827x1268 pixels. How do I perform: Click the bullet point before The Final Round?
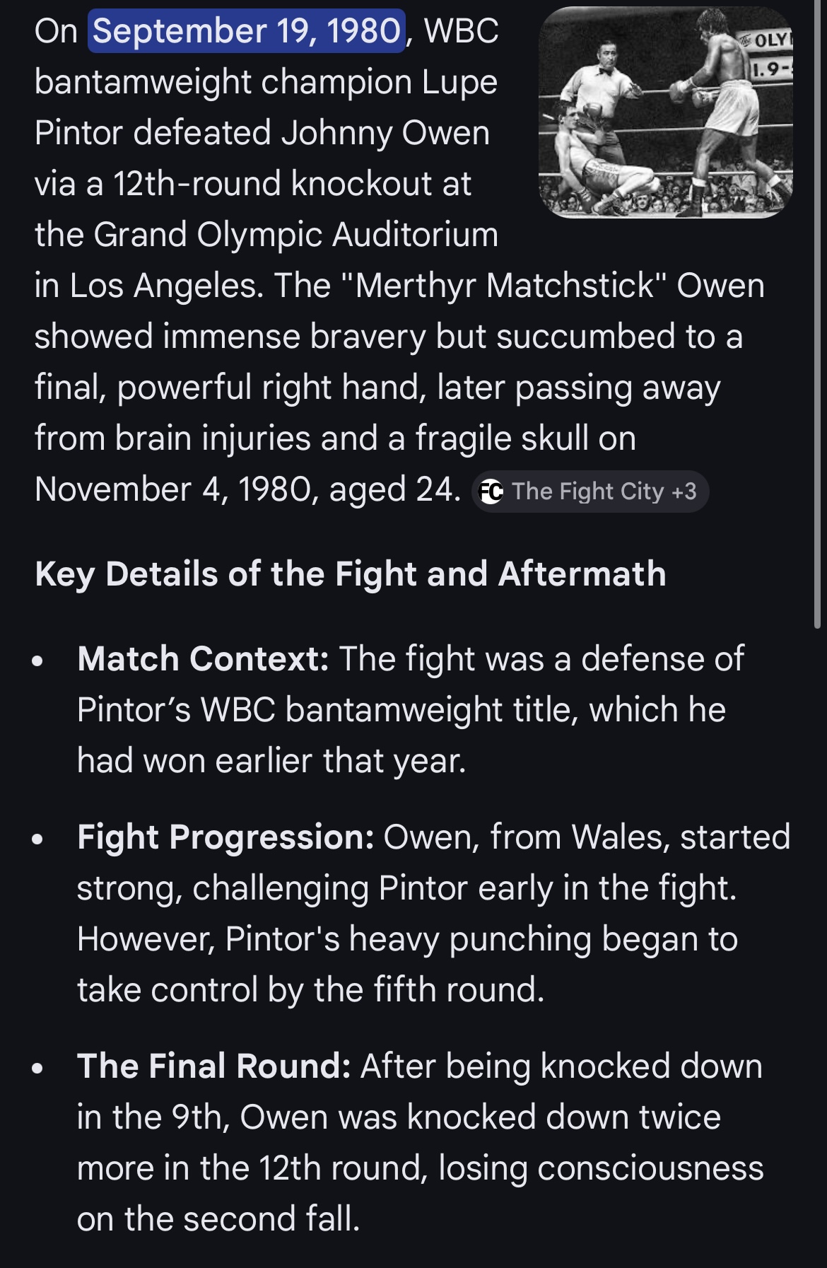tap(37, 1069)
